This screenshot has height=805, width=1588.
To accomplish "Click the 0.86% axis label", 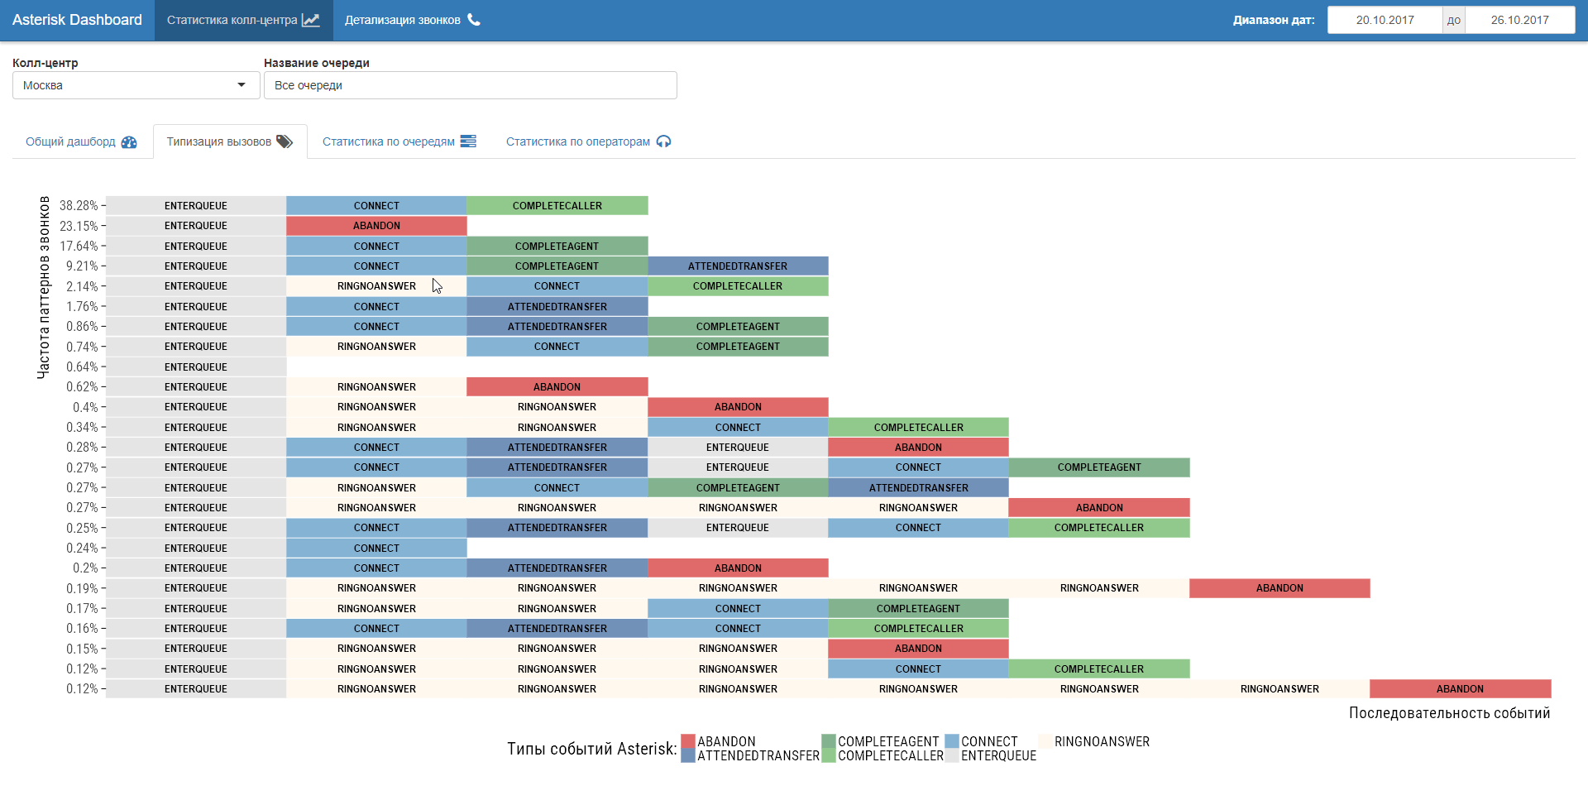I will pos(82,326).
